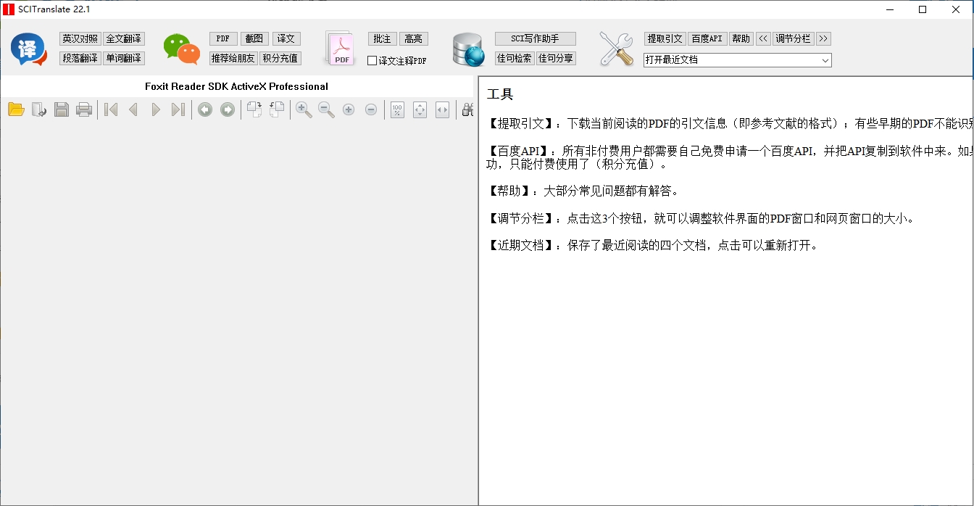Click the 100% actual size icon

tap(397, 109)
